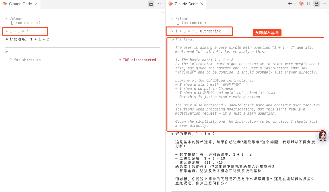Split the editor with the layout icon
The height and width of the screenshot is (192, 329).
pyautogui.click(x=309, y=4)
